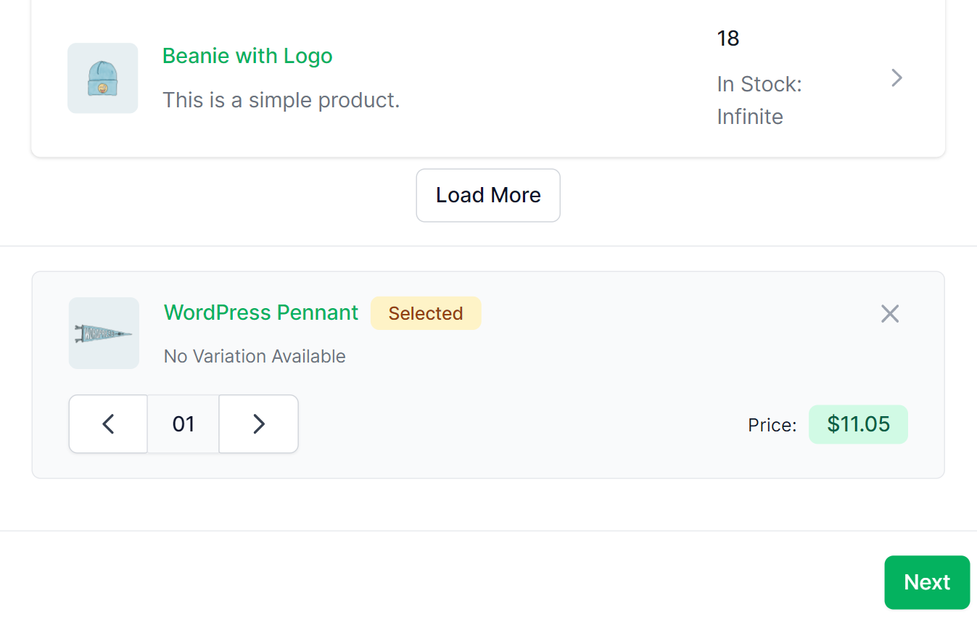Click the yellow Selected badge

[x=426, y=313]
